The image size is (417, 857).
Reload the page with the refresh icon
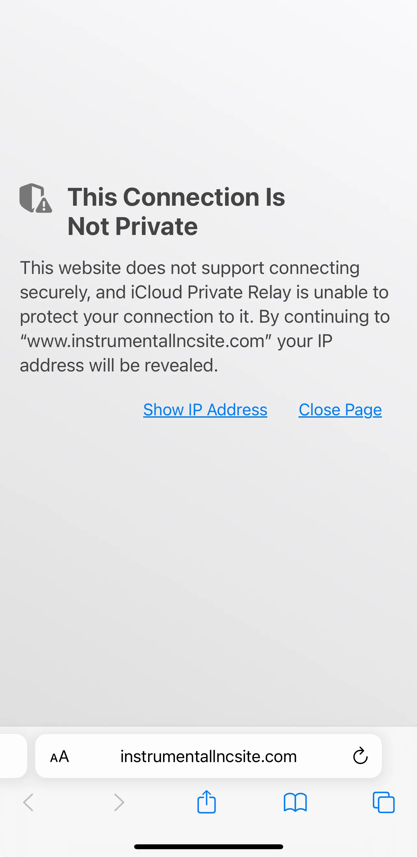(x=360, y=756)
